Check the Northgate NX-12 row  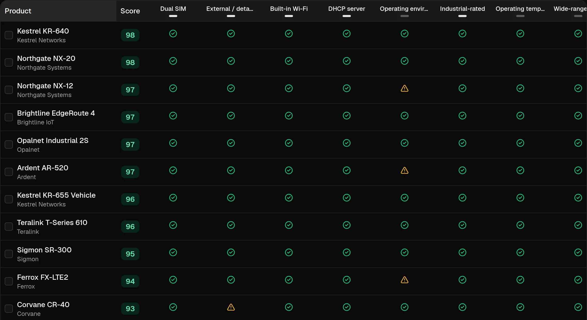click(x=9, y=90)
